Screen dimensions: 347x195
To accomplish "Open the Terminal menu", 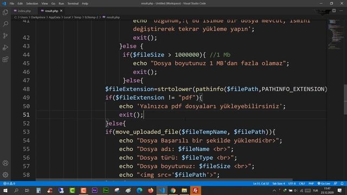I will (x=73, y=4).
